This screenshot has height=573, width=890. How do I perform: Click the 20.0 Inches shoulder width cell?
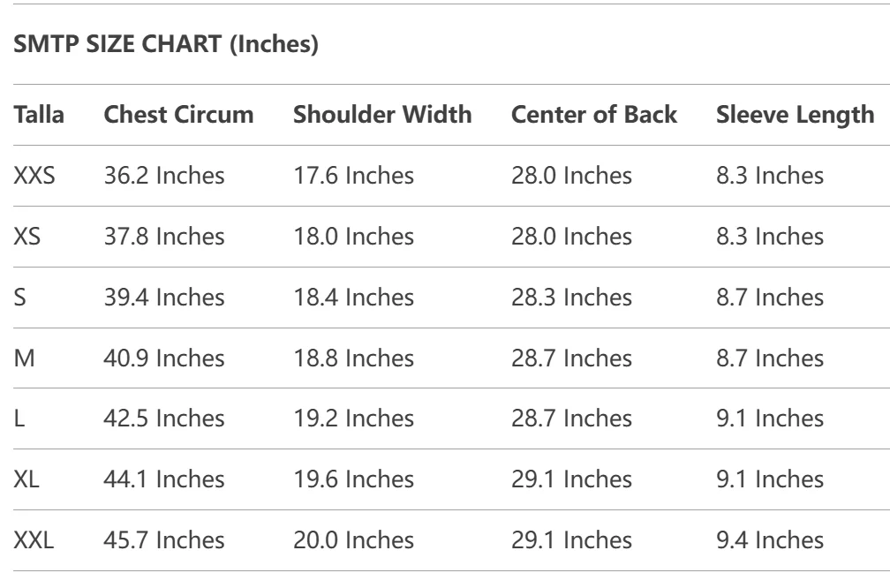(353, 539)
